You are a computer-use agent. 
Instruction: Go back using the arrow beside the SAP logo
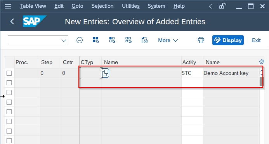tap(12, 22)
